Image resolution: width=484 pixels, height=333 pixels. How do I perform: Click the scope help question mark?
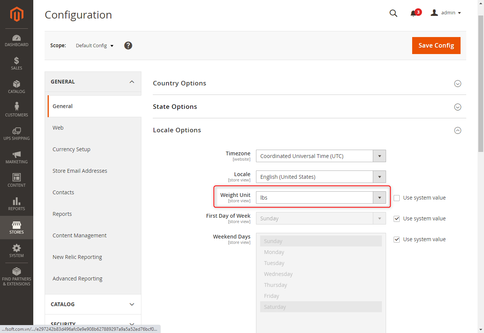128,45
